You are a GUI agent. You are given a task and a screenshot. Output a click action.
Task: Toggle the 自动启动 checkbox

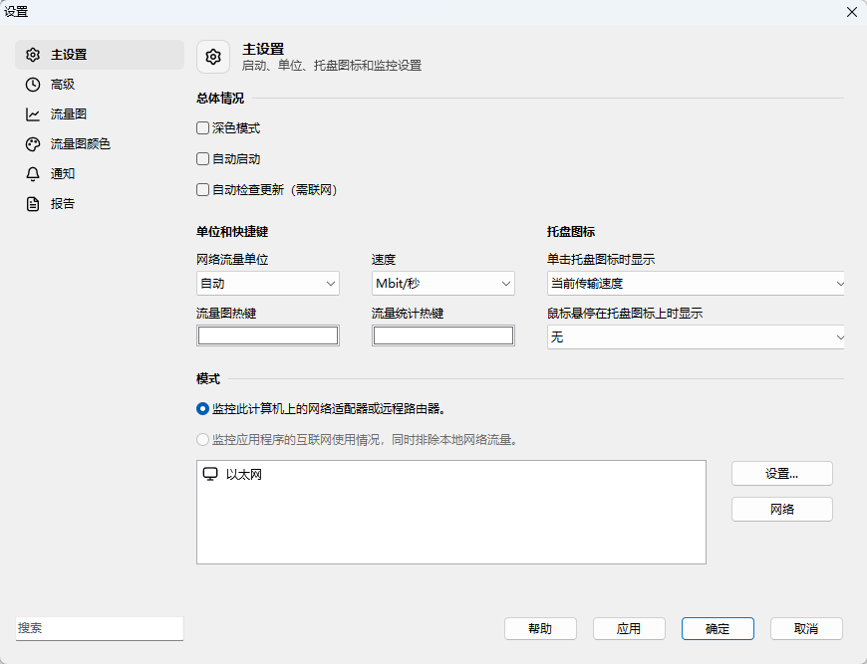click(203, 159)
